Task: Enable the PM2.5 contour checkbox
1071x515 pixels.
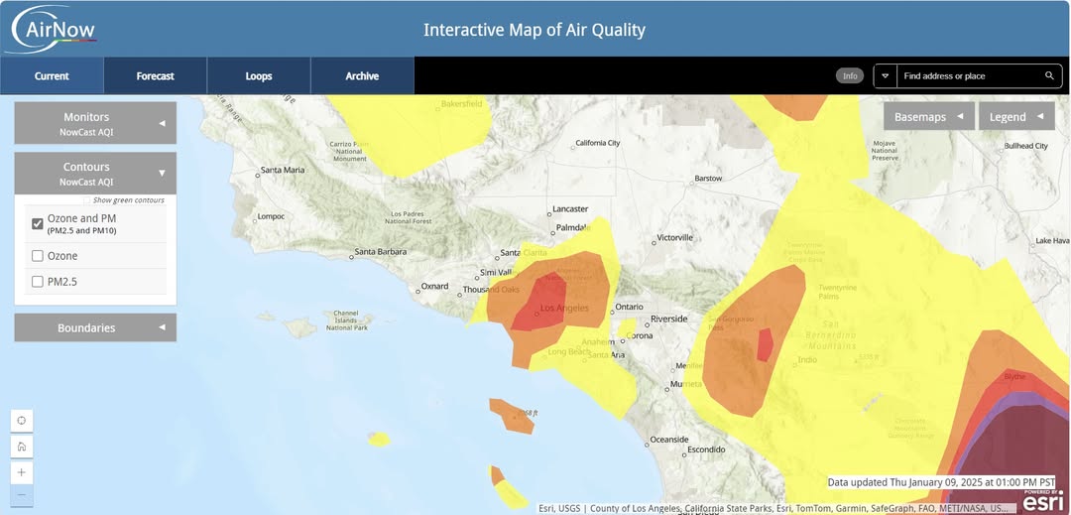Action: (38, 282)
